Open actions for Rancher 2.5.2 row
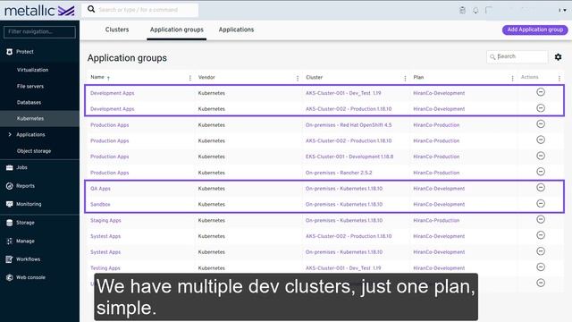 [541, 172]
